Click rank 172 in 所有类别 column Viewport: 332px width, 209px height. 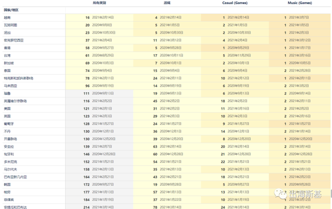point(86,185)
